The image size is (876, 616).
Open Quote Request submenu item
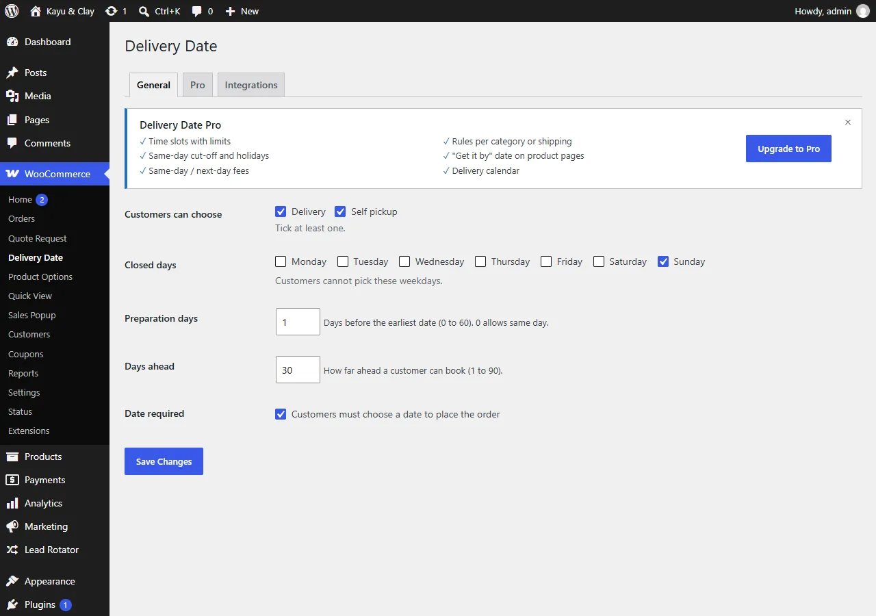point(38,238)
